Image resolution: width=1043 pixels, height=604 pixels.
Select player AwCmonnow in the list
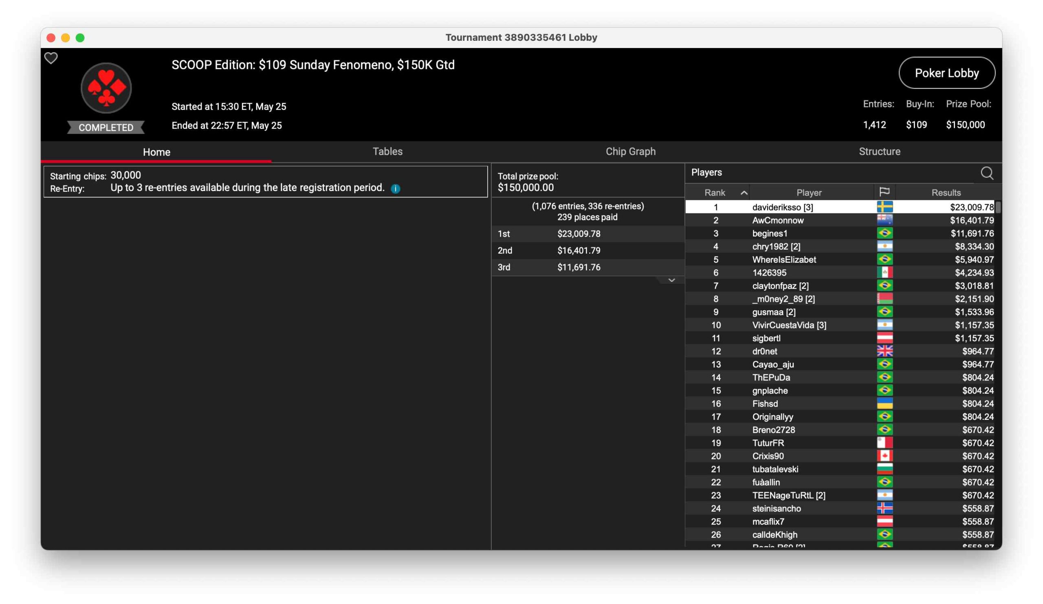tap(778, 220)
